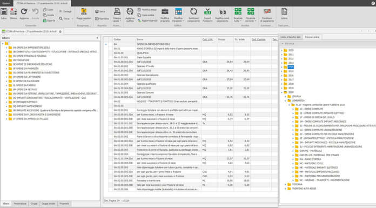Switch to the Albero bottom tab

[6, 204]
